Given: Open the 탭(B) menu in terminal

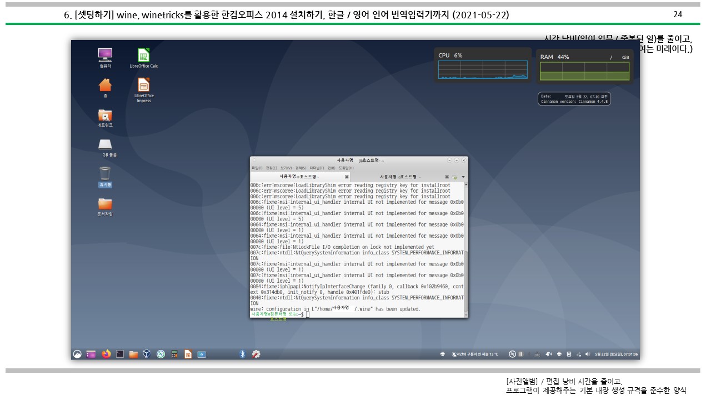Looking at the screenshot, I should pyautogui.click(x=331, y=168).
